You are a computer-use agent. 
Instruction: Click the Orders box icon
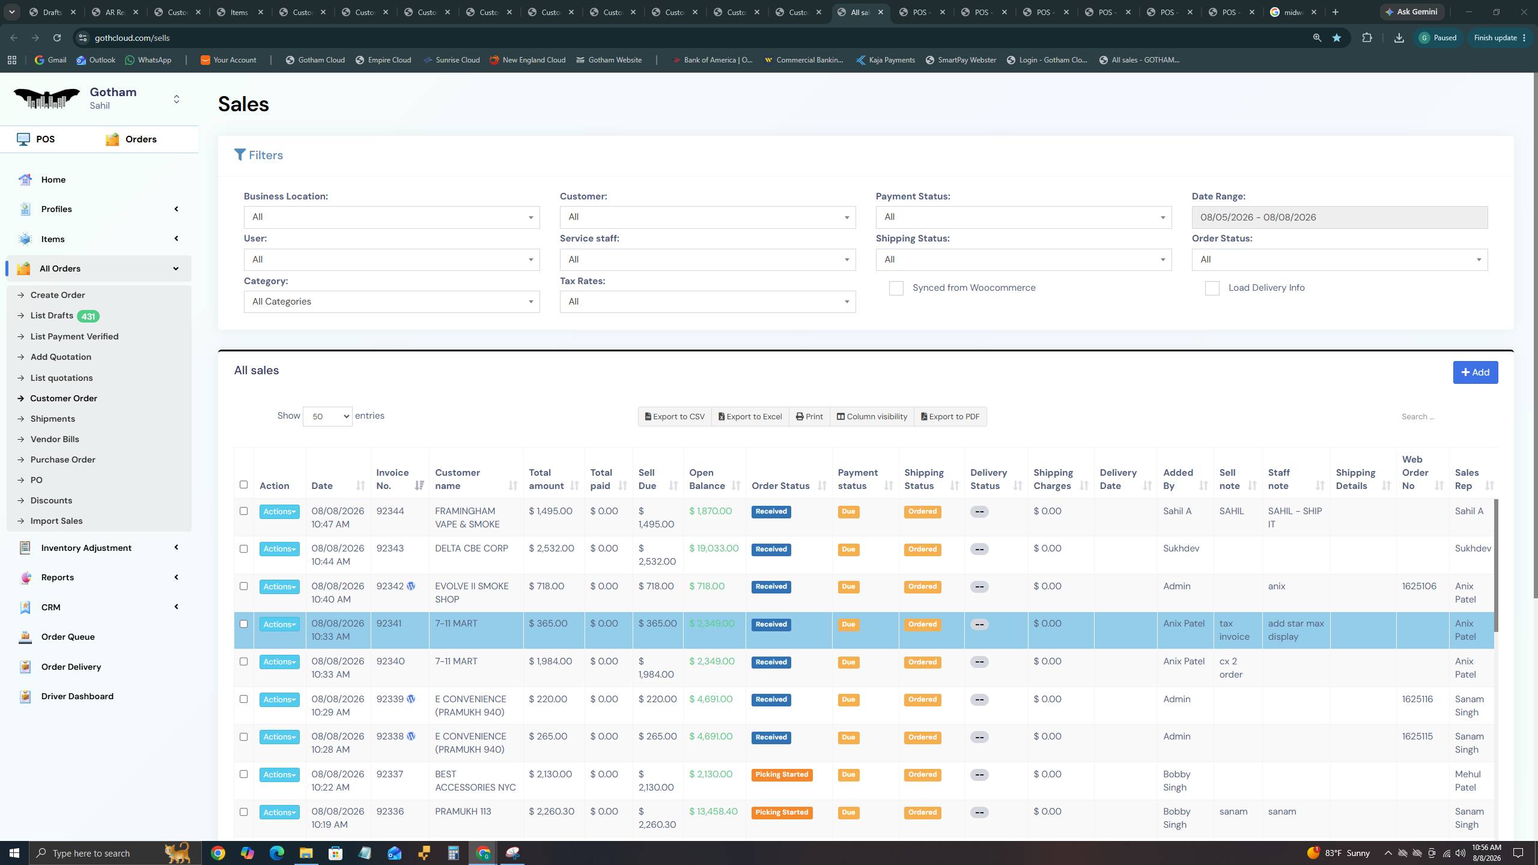112,139
